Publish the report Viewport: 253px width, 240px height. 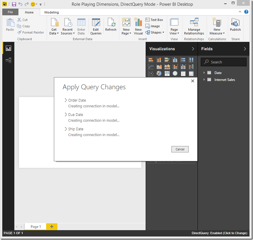point(235,25)
